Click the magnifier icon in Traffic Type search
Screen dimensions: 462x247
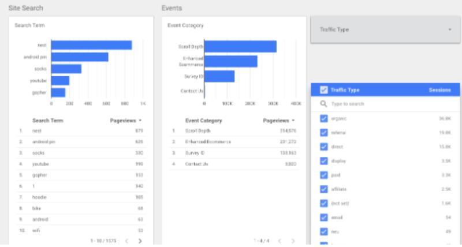point(323,104)
